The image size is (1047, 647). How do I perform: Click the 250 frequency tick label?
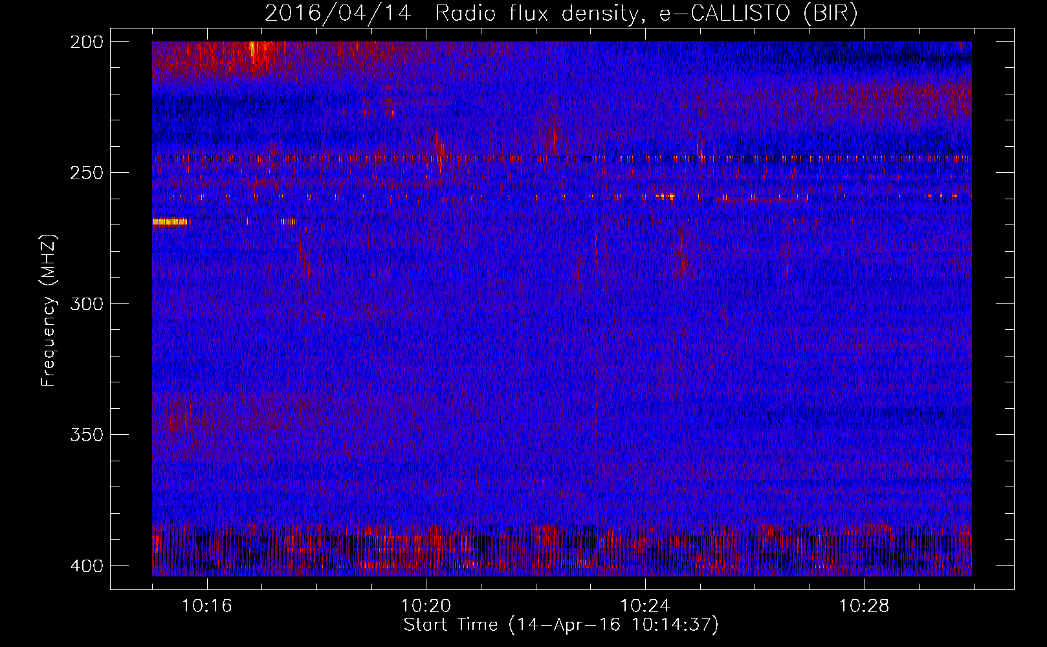(87, 173)
